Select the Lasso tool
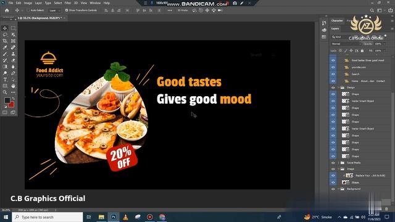Viewport: 395px width, 222px height. tap(5, 35)
